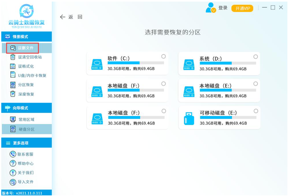Image resolution: width=288 pixels, height=196 pixels.
Task: Select 硬盘分区 in the sidebar
Action: click(26, 129)
